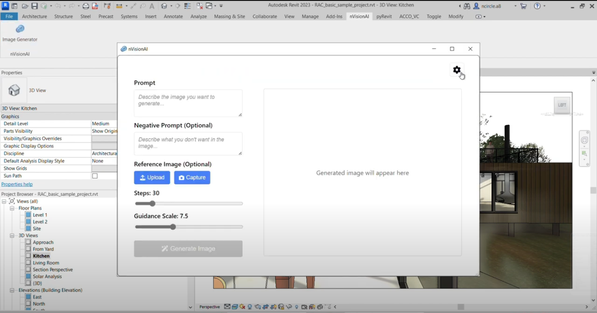Click the Capture reference image button
This screenshot has height=313, width=597.
tap(192, 178)
